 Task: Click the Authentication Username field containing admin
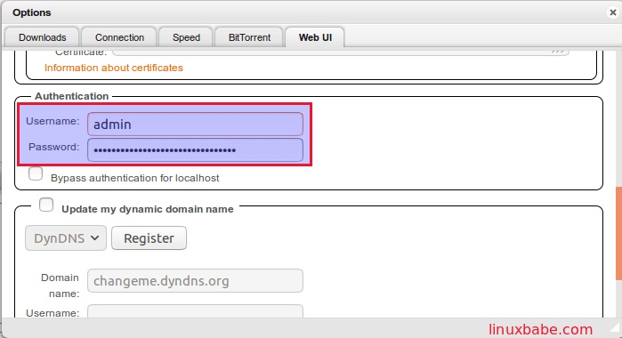[x=195, y=125]
